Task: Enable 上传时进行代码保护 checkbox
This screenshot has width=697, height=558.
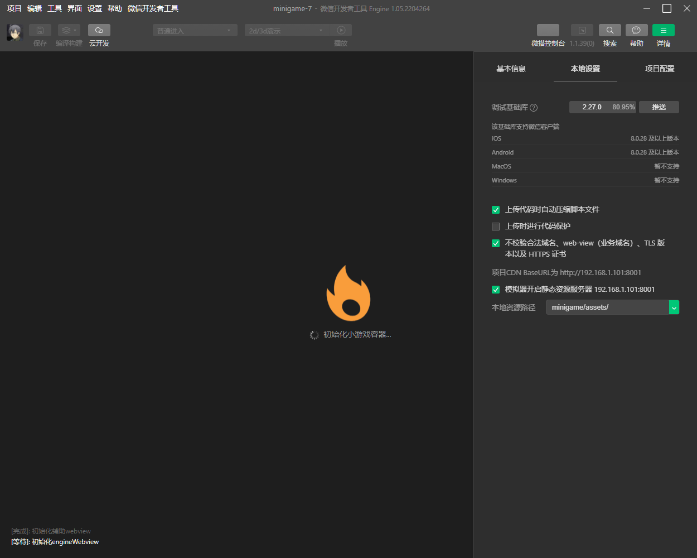Action: coord(496,227)
